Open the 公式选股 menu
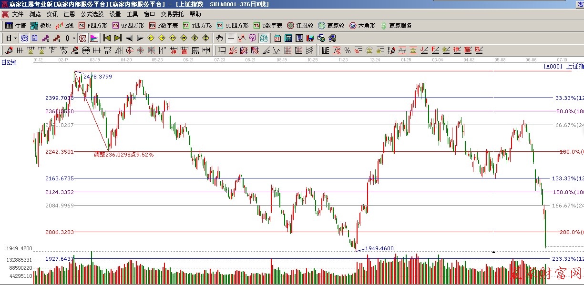This screenshot has width=584, height=285. 92,14
